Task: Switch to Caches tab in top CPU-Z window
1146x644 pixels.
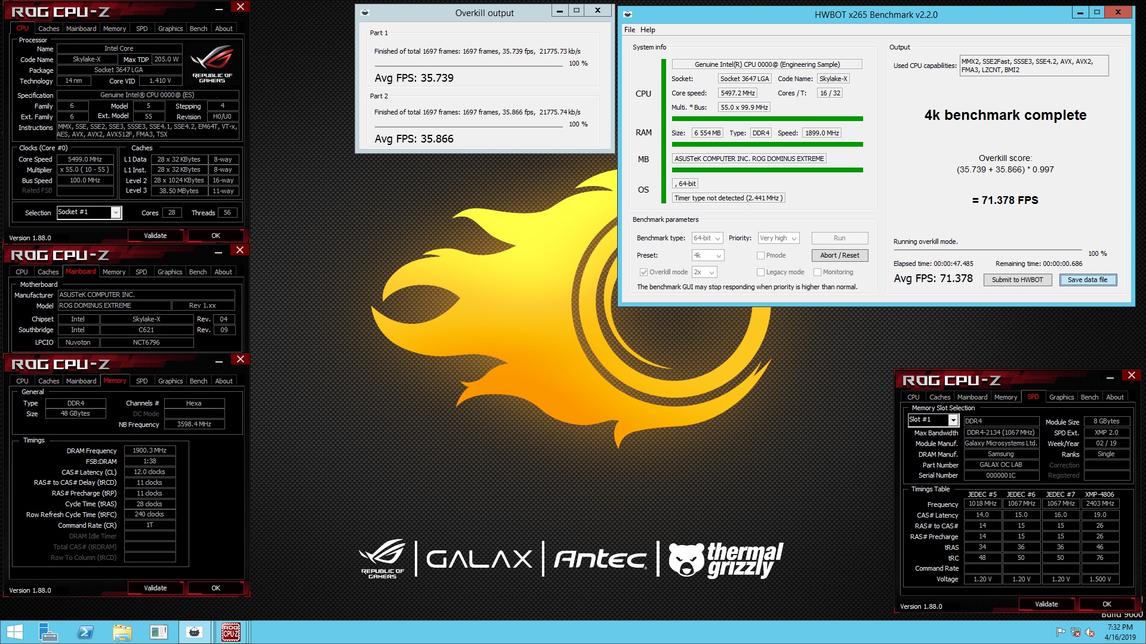Action: point(48,29)
